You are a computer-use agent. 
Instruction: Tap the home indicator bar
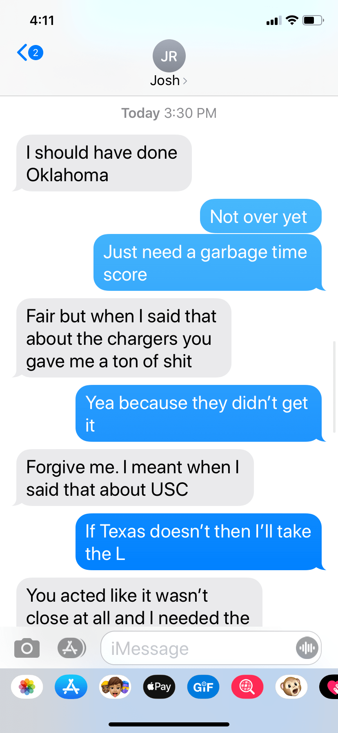[x=169, y=724]
